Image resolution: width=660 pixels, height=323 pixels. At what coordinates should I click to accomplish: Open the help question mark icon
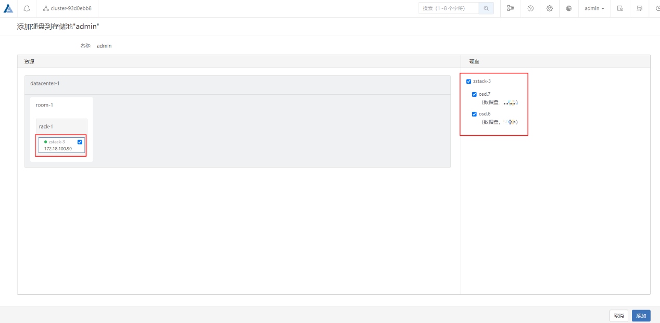[x=530, y=8]
